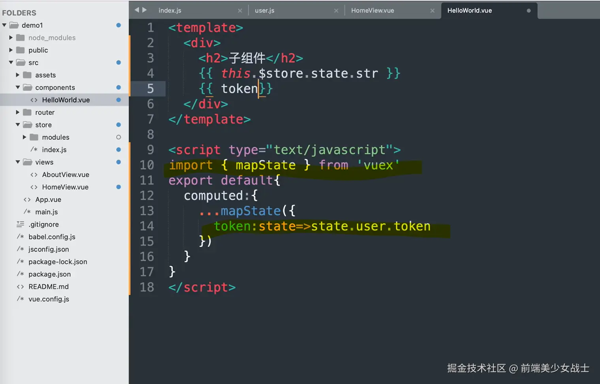The image size is (600, 384).
Task: Expand the modules folder arrow
Action: pyautogui.click(x=24, y=137)
